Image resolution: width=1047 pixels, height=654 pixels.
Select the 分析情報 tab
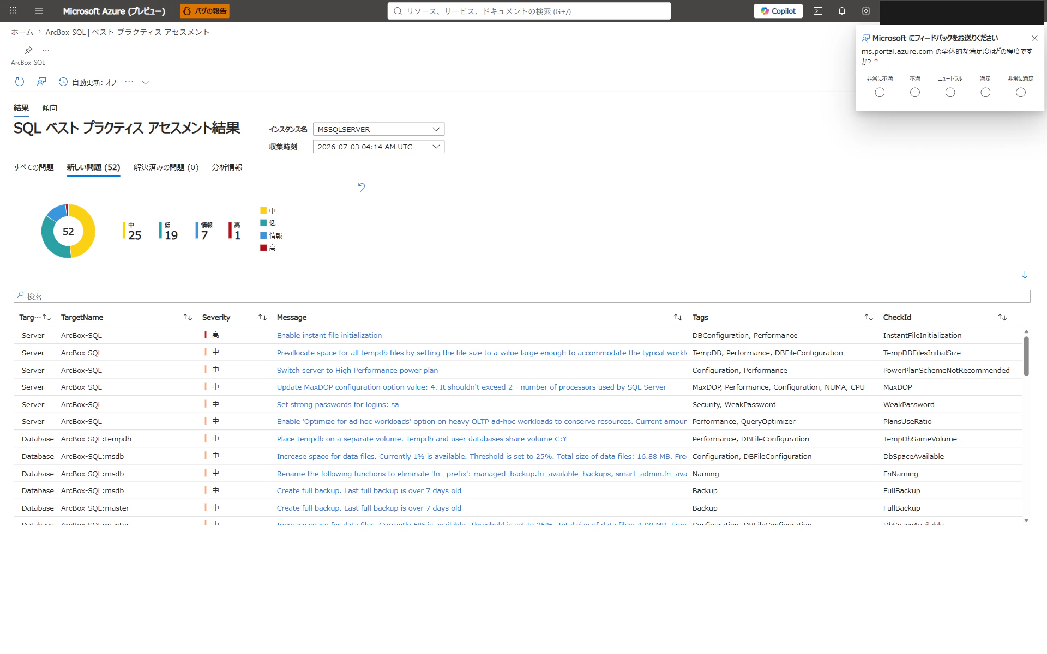point(227,167)
